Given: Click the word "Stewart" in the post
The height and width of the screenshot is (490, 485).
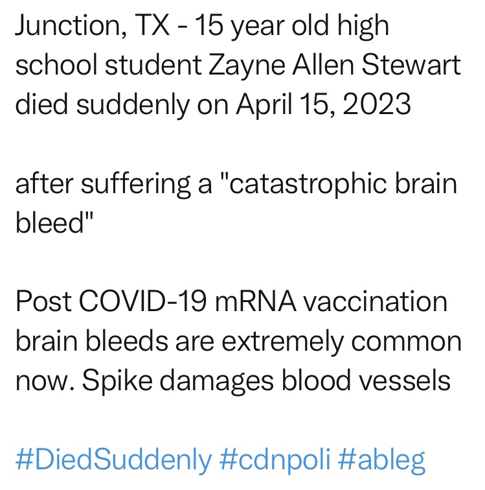Looking at the screenshot, I should [x=411, y=65].
